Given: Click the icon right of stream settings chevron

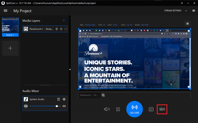Looking at the screenshot, I should (193, 11).
